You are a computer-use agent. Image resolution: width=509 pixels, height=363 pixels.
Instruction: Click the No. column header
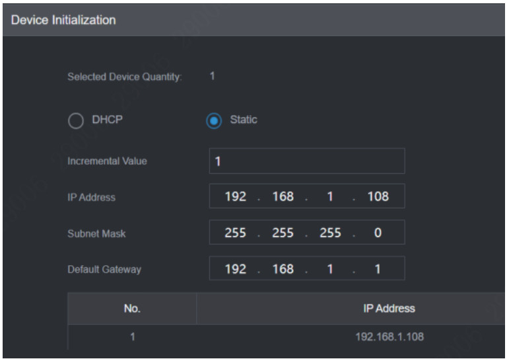coord(132,308)
